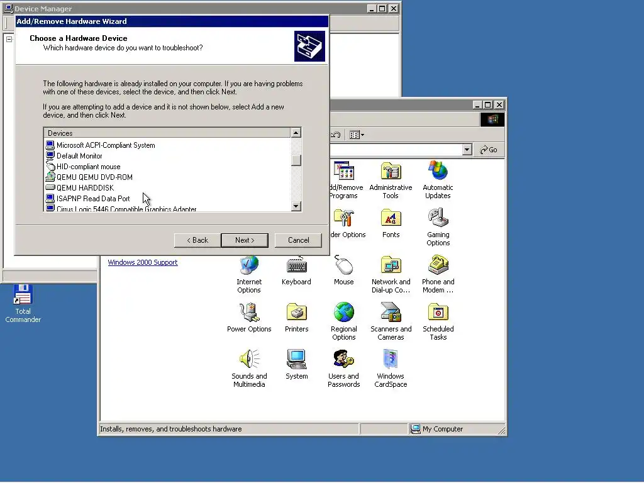
Task: Select Total Commander desktop shortcut
Action: (x=23, y=304)
